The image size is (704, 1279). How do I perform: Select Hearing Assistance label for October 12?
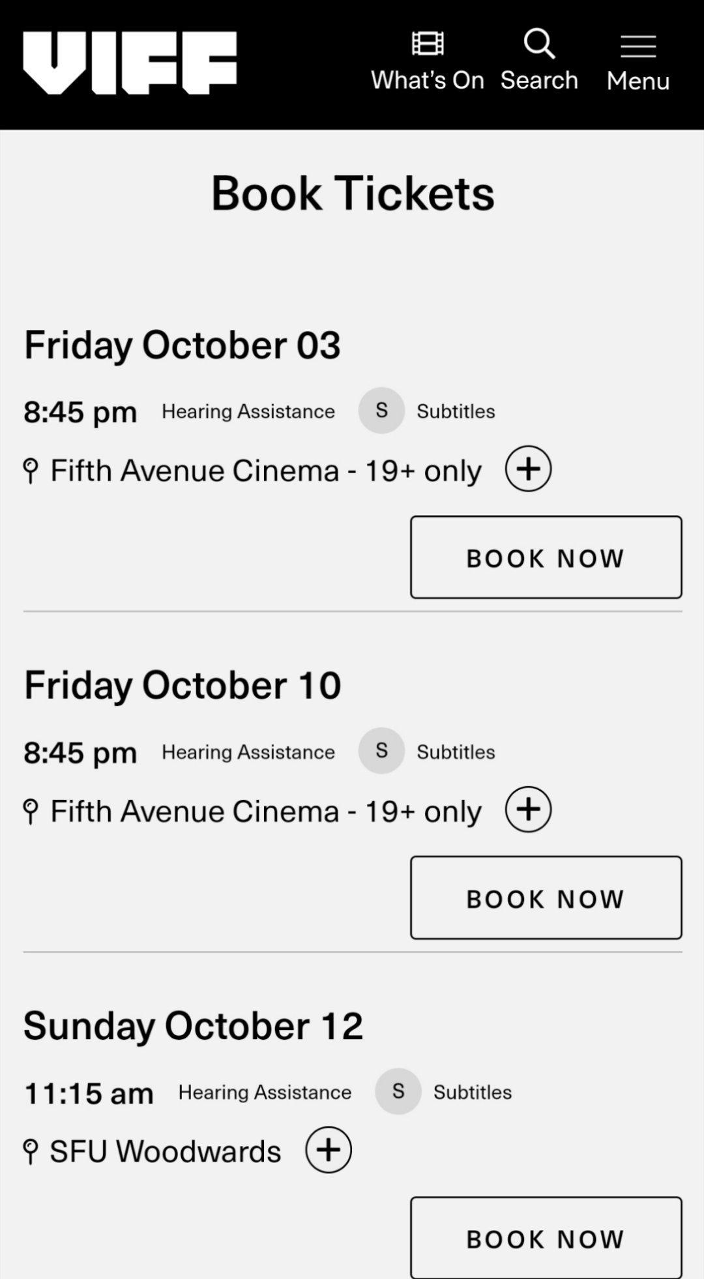(x=265, y=1092)
